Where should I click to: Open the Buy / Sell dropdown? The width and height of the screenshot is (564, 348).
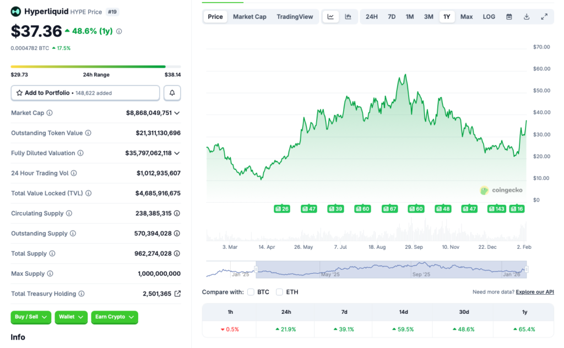point(31,317)
